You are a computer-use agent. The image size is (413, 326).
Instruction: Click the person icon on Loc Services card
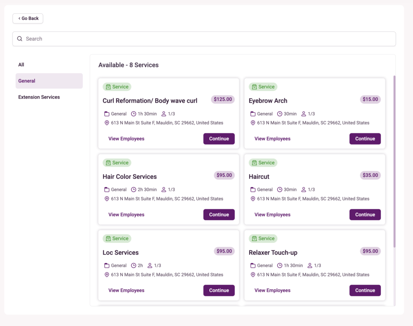150,265
